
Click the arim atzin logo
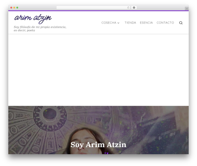[33, 19]
